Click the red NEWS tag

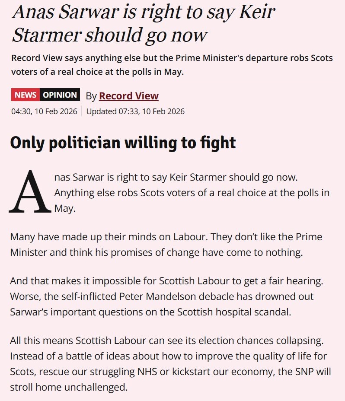tap(25, 95)
